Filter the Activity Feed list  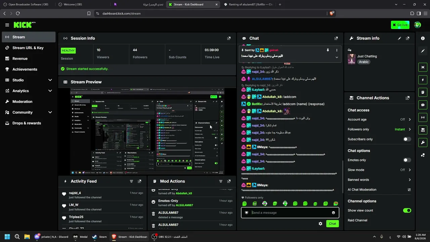(x=131, y=181)
